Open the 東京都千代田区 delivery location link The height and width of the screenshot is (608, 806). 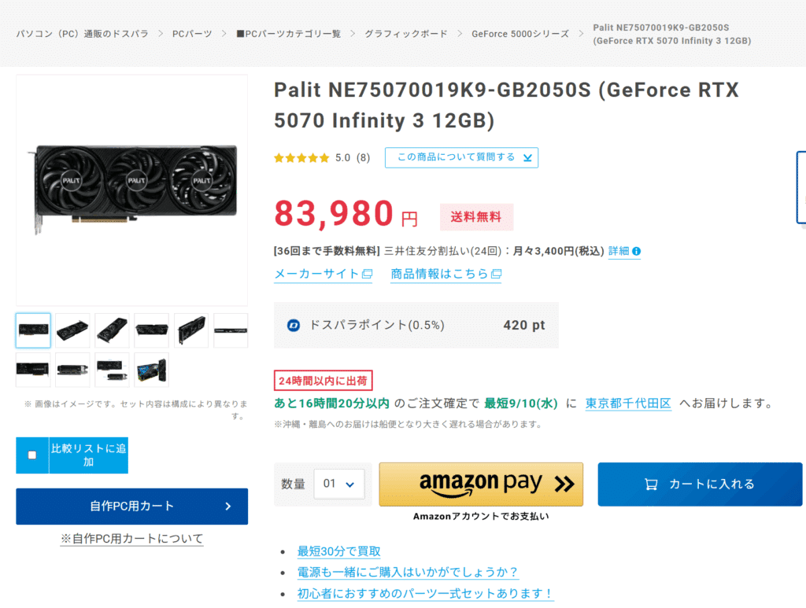click(628, 403)
